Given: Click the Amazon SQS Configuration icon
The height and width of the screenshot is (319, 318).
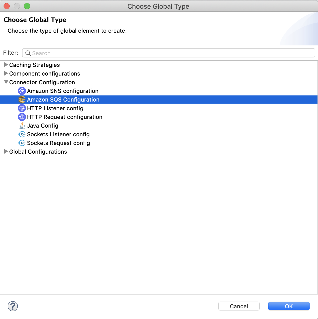Looking at the screenshot, I should click(22, 100).
